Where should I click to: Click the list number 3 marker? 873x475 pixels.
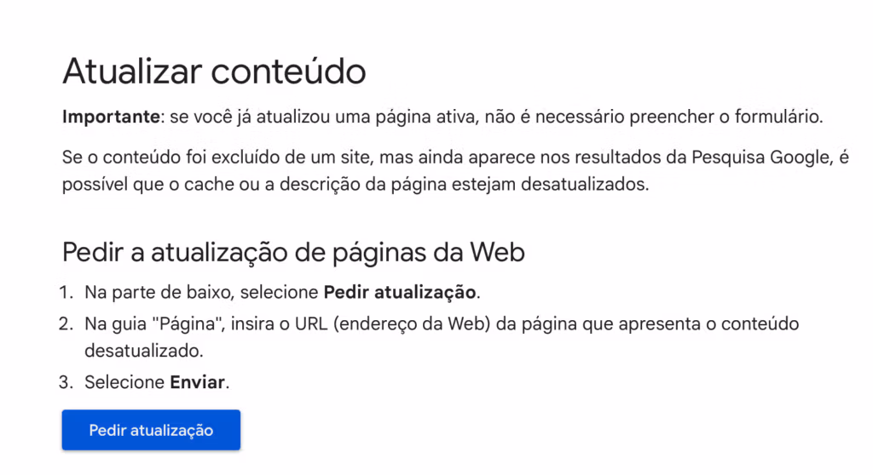pos(66,382)
